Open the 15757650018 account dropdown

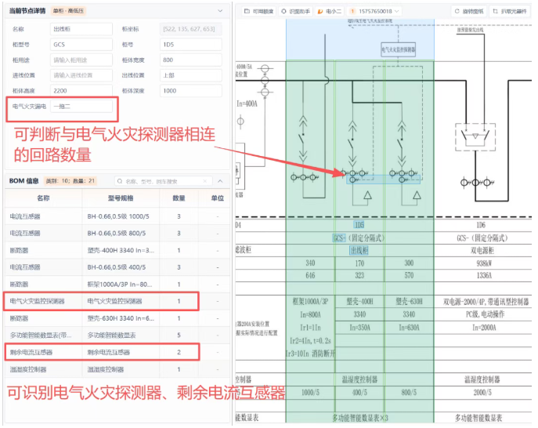(374, 11)
